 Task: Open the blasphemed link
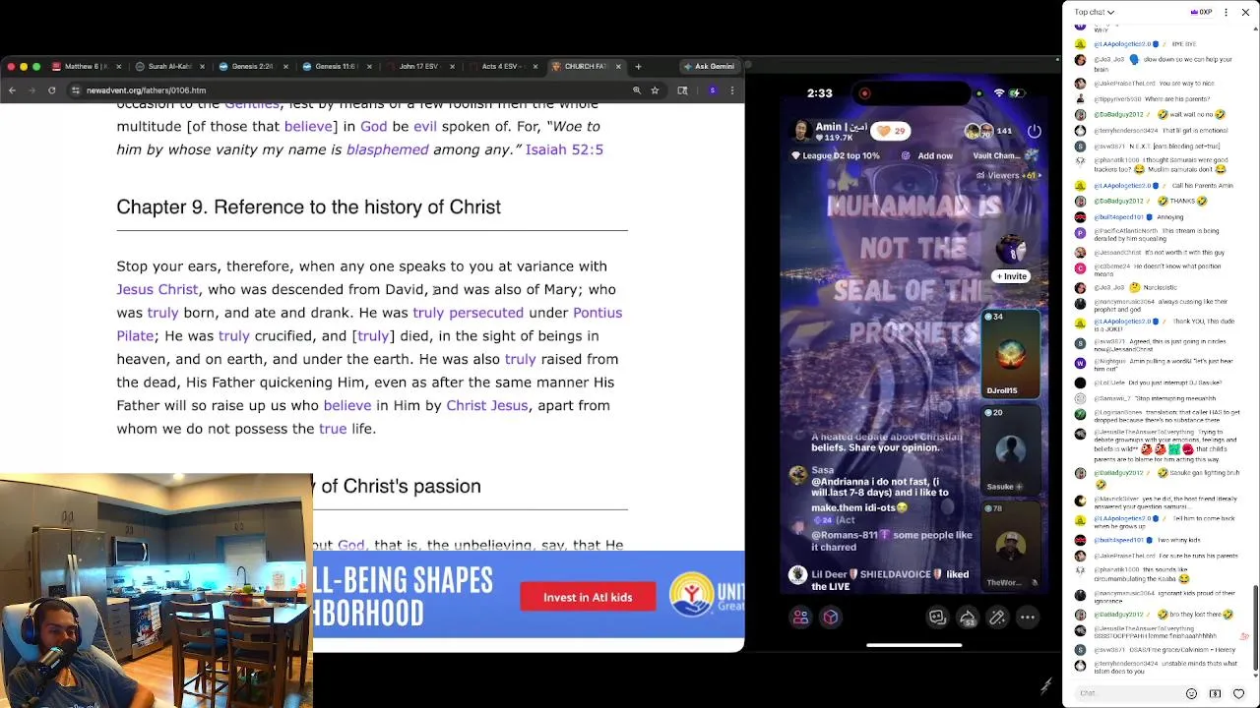tap(387, 149)
